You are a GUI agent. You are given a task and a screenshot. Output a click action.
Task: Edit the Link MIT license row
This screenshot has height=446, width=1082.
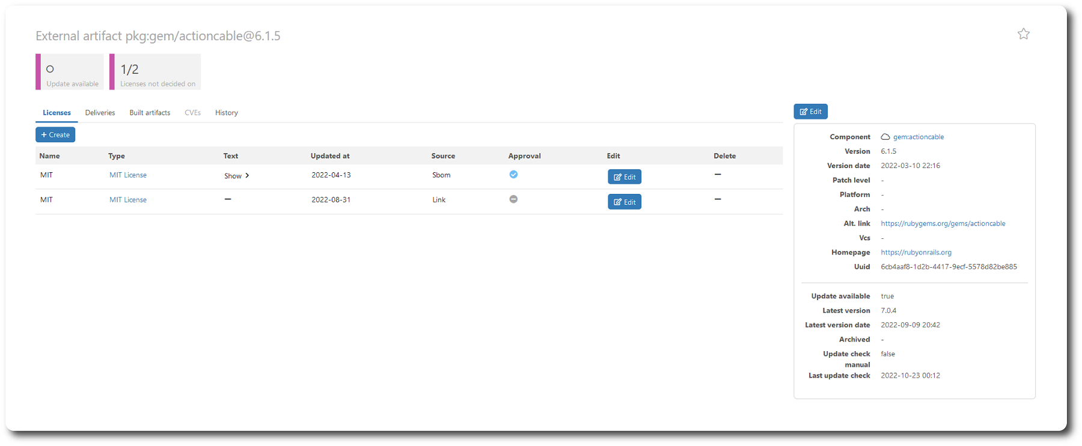[625, 202]
